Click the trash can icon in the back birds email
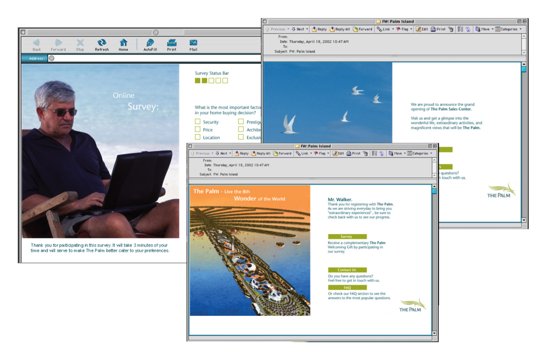This screenshot has width=554, height=346. (451, 29)
